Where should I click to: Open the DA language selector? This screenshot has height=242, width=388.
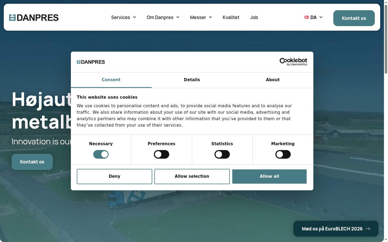pyautogui.click(x=313, y=17)
